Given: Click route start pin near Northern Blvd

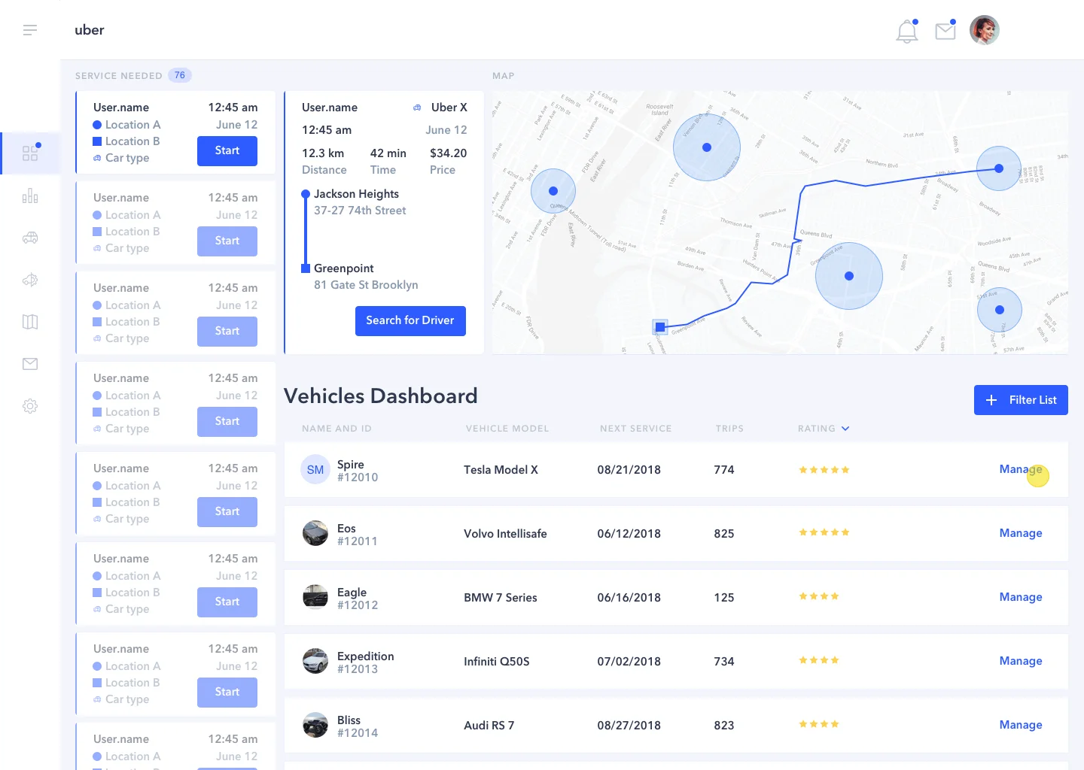Looking at the screenshot, I should (x=999, y=168).
